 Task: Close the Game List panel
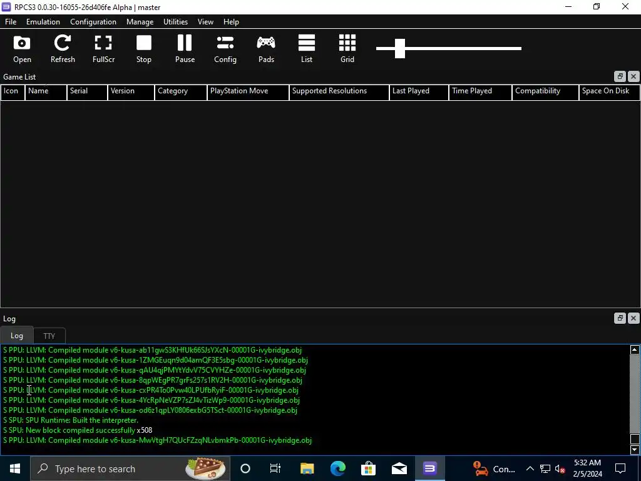tap(633, 76)
